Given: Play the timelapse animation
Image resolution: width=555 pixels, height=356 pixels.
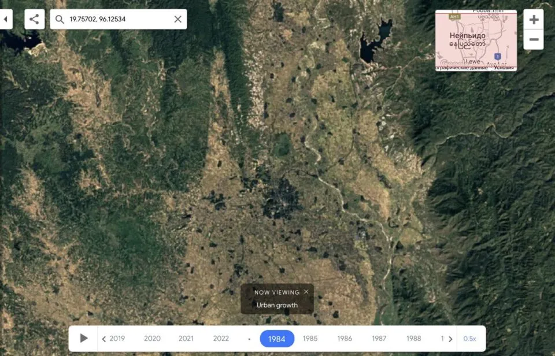Looking at the screenshot, I should pos(83,338).
